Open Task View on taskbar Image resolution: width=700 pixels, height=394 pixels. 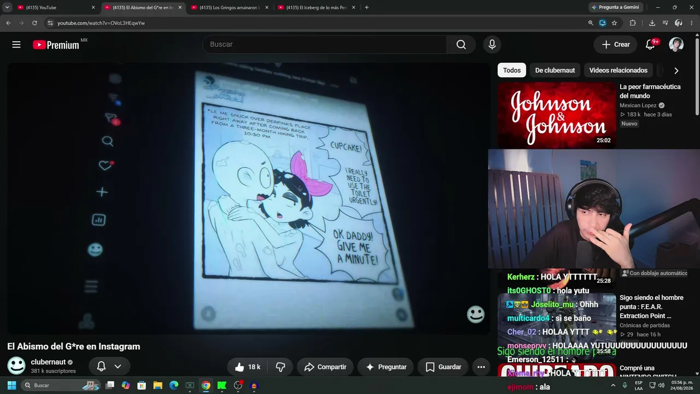110,385
